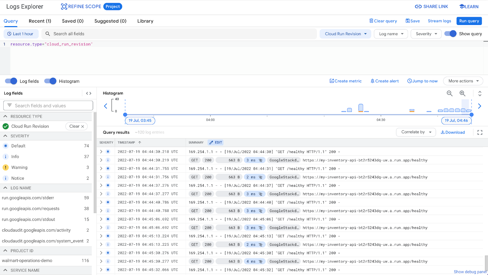Collapse histogram with up-down arrows icon
Image resolution: width=488 pixels, height=275 pixels.
480,93
